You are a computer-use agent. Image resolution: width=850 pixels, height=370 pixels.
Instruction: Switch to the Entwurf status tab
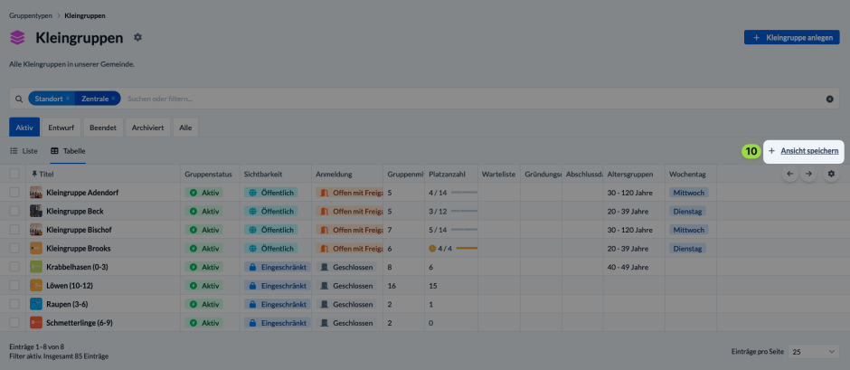tap(61, 128)
